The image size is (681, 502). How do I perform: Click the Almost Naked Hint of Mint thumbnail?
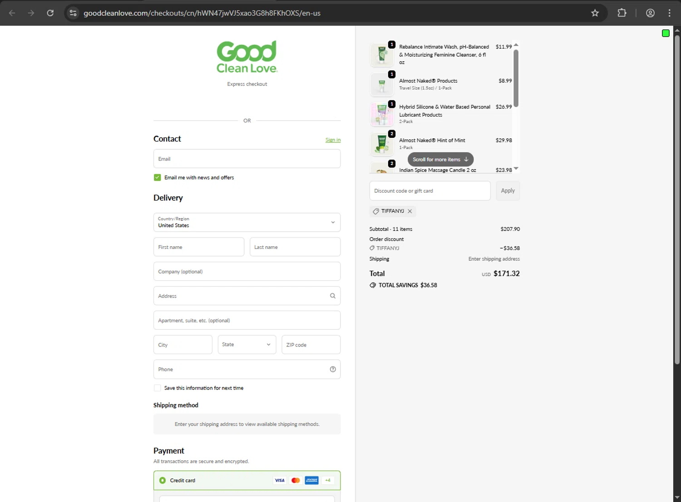click(x=382, y=144)
